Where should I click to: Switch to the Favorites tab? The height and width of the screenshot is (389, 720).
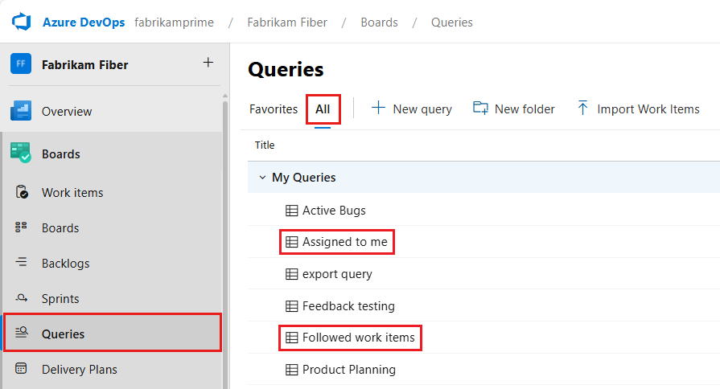click(x=274, y=109)
